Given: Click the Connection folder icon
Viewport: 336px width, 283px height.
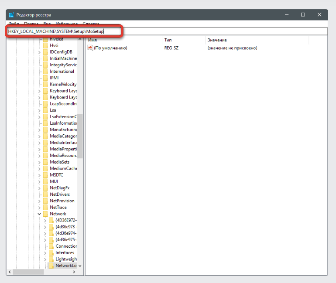Looking at the screenshot, I should [x=51, y=246].
